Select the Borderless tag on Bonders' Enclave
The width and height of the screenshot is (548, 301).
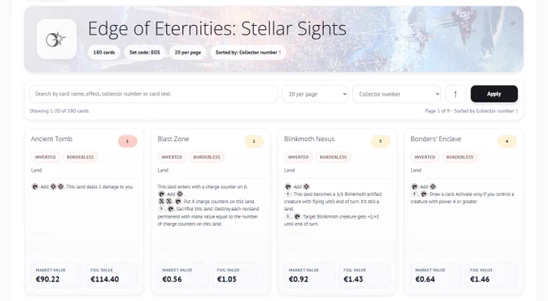(x=459, y=157)
